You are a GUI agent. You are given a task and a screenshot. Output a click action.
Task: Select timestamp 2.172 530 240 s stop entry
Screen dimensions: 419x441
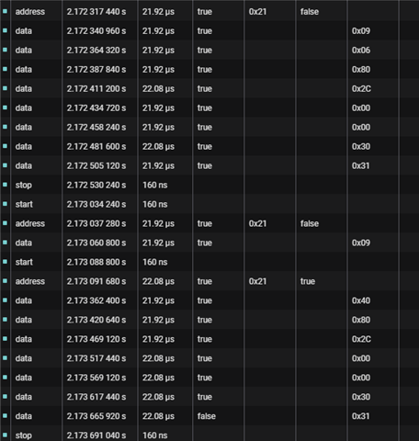(96, 185)
